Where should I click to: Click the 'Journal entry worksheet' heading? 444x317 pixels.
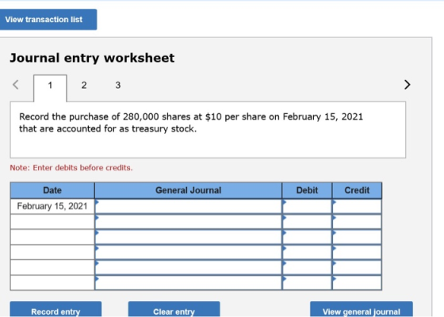[92, 58]
